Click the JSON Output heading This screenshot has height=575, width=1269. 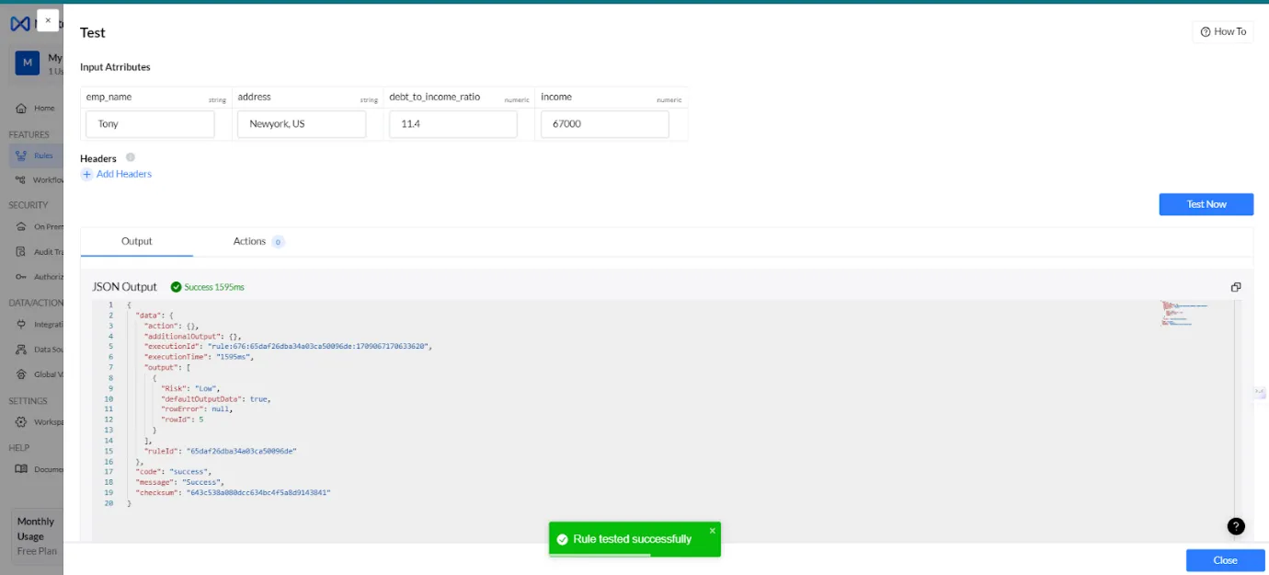click(x=124, y=287)
